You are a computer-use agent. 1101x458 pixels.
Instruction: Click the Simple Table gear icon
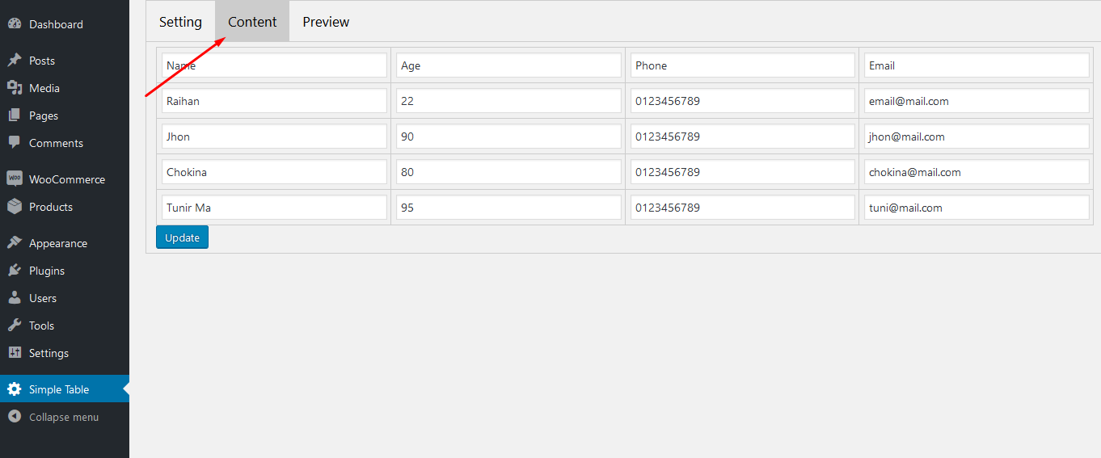15,389
